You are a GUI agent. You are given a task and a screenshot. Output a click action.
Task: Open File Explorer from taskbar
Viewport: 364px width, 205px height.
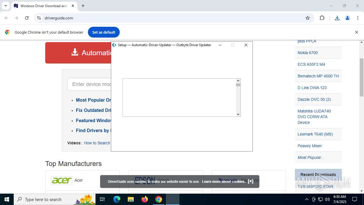point(131,199)
